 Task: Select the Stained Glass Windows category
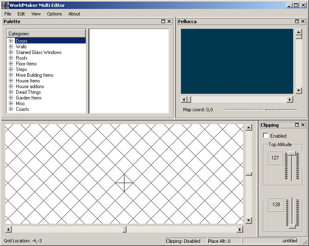(39, 52)
